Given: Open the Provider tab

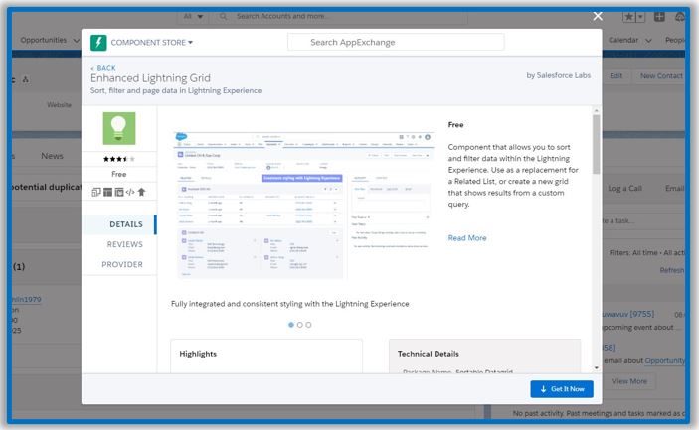Looking at the screenshot, I should click(122, 264).
